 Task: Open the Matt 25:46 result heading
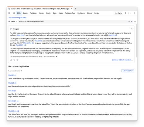coord(12,83)
